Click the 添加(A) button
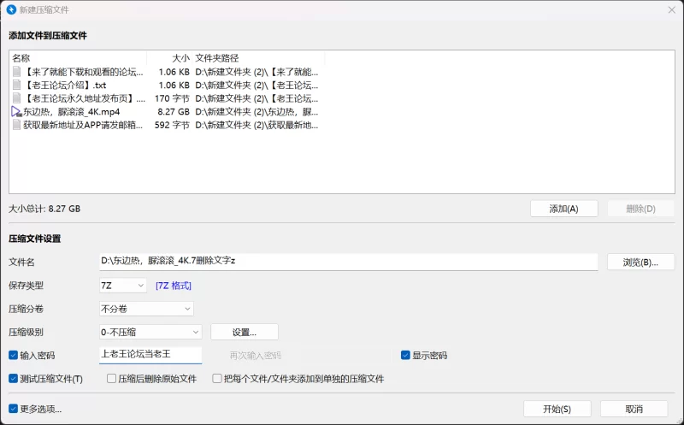684x425 pixels. (x=564, y=209)
